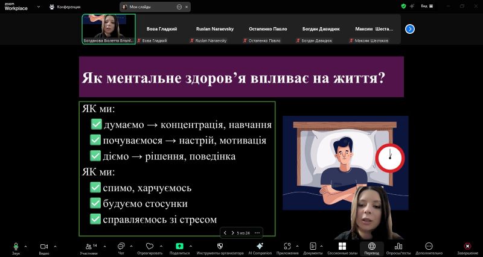This screenshot has height=257, width=483.
Task: Click the red Завершение end meeting icon
Action: pos(467,246)
